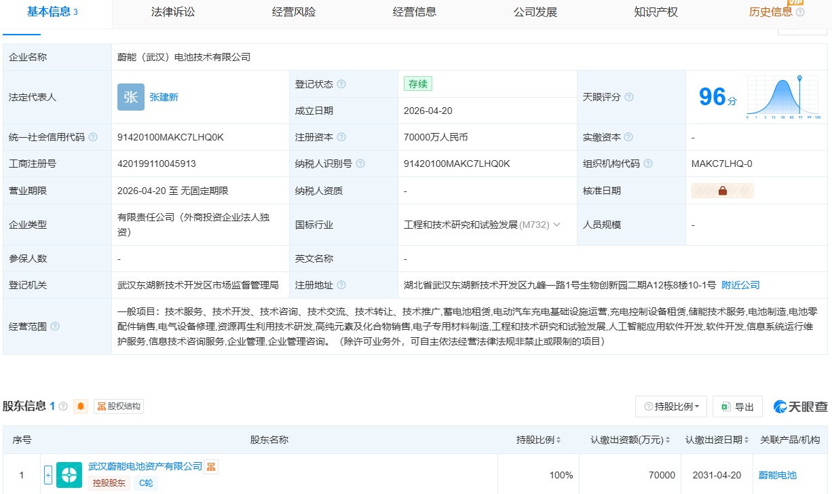Click the help icon beside 注册地址

click(x=341, y=285)
